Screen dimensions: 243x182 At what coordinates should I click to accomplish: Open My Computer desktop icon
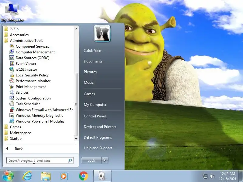[x=12, y=13]
